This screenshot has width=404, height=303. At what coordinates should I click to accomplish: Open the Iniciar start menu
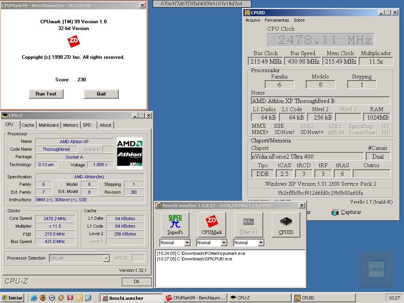pyautogui.click(x=12, y=298)
